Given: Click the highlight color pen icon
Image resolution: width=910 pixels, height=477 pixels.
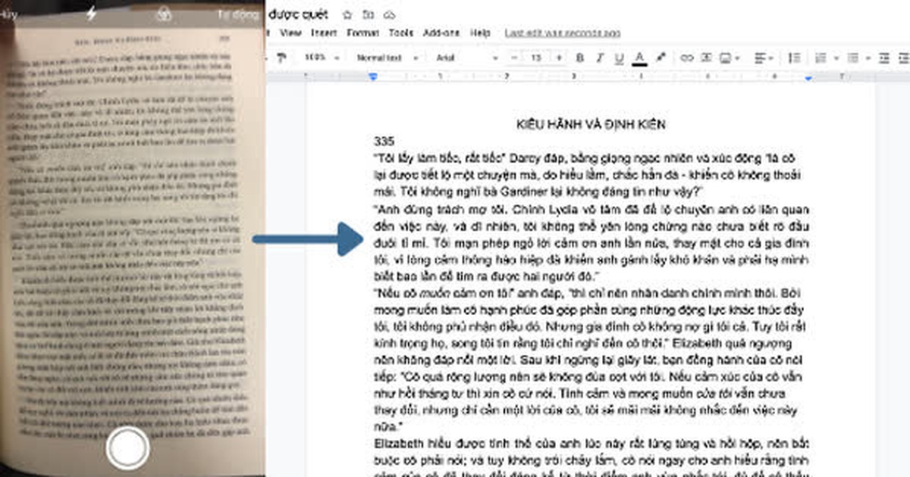Looking at the screenshot, I should (x=660, y=58).
